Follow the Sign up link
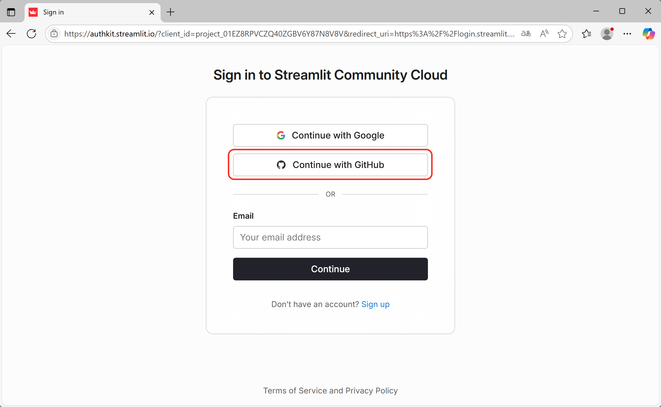Viewport: 661px width, 407px height. [x=375, y=304]
